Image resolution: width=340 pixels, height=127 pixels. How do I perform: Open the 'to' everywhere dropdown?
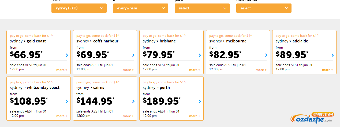pyautogui.click(x=141, y=8)
